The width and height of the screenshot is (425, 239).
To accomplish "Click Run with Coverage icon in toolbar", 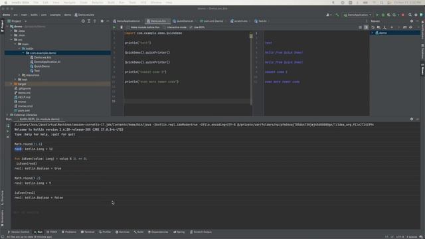I will (388, 15).
